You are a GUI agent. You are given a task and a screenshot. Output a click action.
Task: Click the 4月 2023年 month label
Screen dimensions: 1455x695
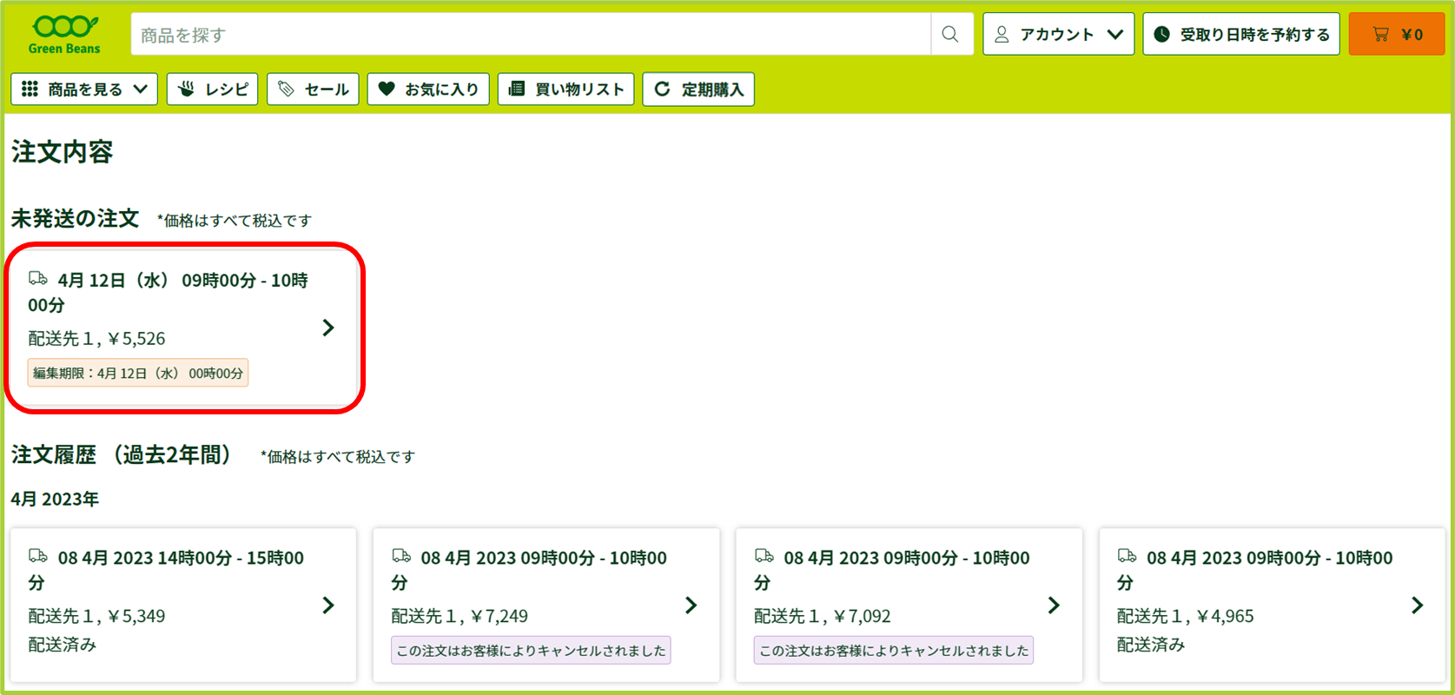tap(55, 500)
